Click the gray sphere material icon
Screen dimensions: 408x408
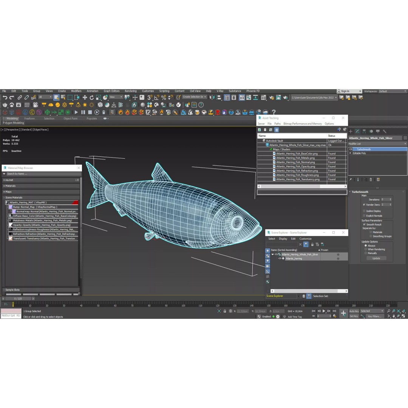pos(142,105)
